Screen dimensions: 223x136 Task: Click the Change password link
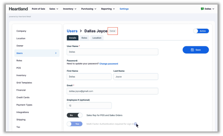[109, 64]
